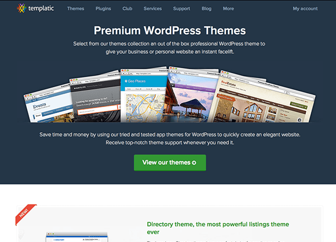Select Services in the top navigation
This screenshot has height=242, width=336.
pos(153,9)
